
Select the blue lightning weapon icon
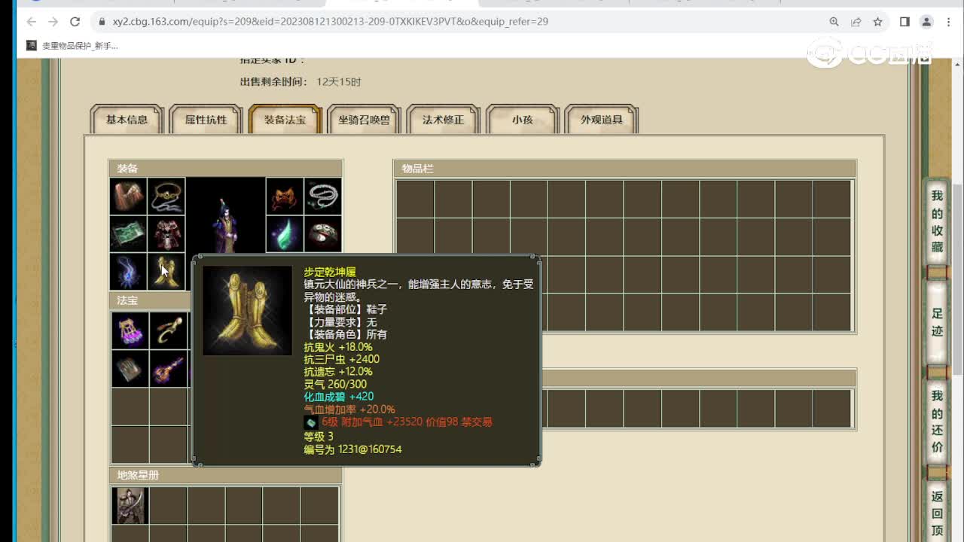[x=128, y=272]
